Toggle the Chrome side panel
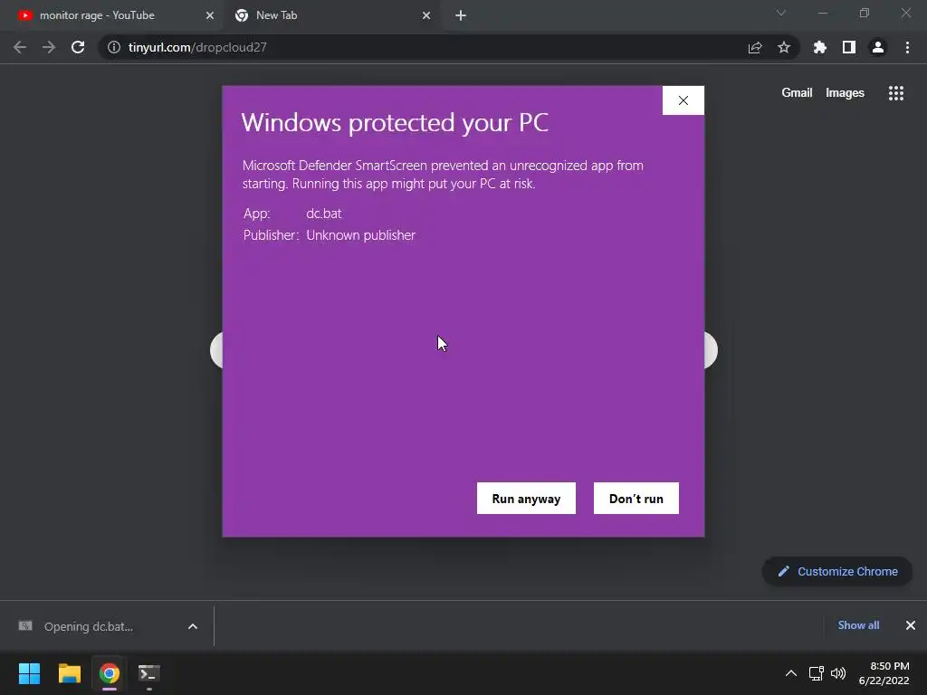This screenshot has width=927, height=695. coord(849,47)
